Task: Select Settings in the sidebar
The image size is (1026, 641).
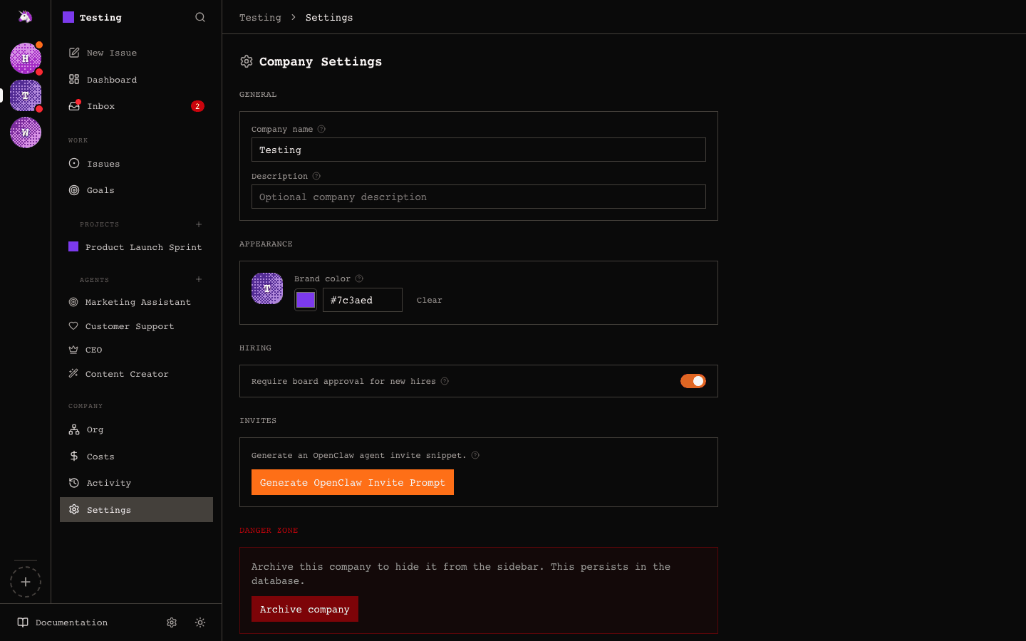Action: pyautogui.click(x=108, y=509)
